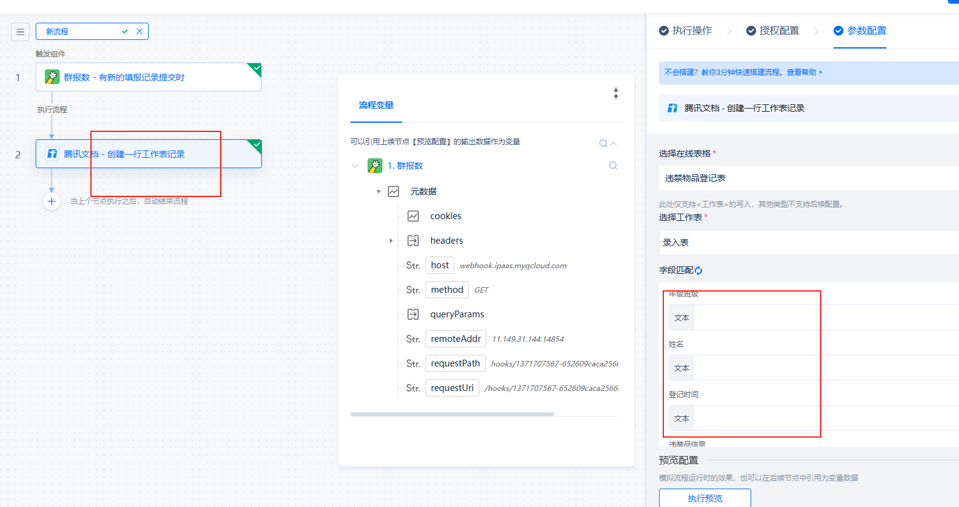Insert the requestUri variable tag
The image size is (959, 507).
(452, 388)
